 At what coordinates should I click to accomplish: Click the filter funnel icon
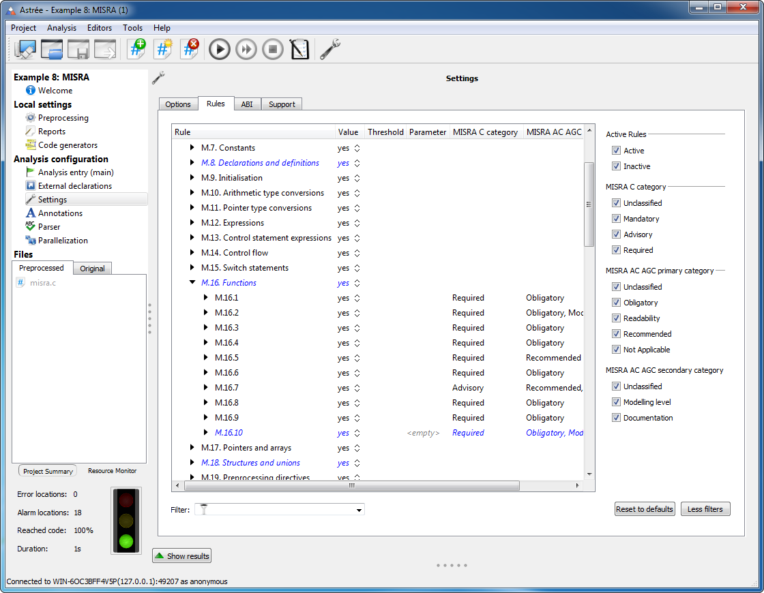pos(204,509)
